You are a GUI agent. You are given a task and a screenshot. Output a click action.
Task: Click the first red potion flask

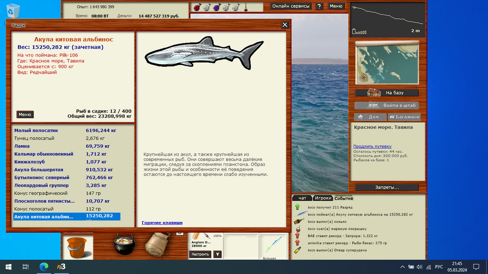point(197,7)
